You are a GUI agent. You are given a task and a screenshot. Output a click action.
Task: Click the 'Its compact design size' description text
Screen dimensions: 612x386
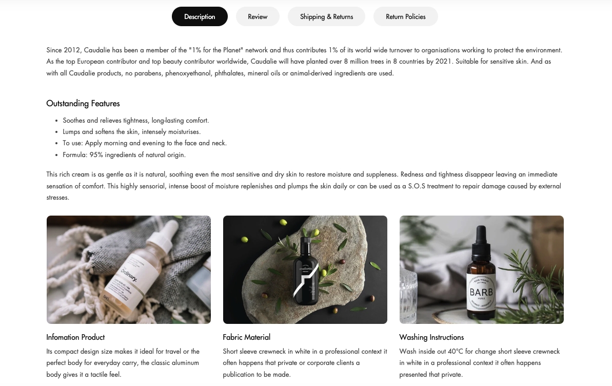click(x=123, y=363)
